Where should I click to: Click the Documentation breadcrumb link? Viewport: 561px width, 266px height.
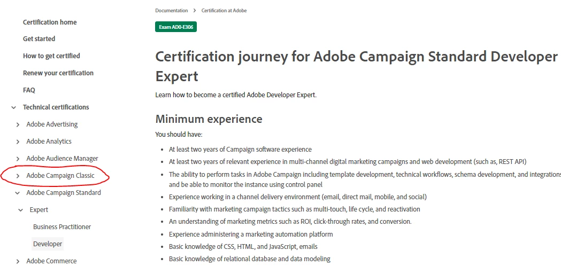click(171, 11)
